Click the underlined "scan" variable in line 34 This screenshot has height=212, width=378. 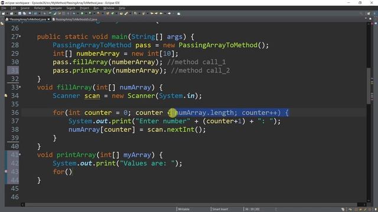92,96
